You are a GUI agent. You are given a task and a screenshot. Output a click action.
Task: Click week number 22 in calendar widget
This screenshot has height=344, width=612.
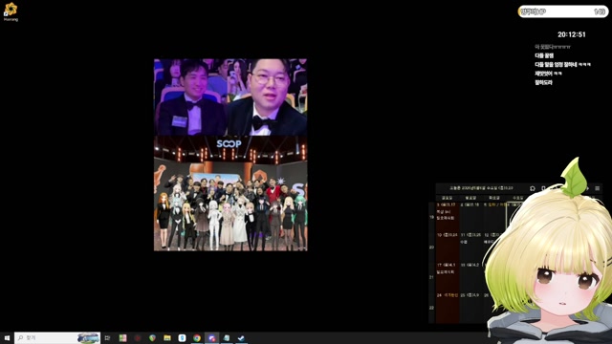[x=431, y=308]
